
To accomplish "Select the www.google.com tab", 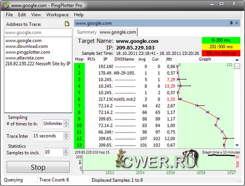I will (117, 32).
